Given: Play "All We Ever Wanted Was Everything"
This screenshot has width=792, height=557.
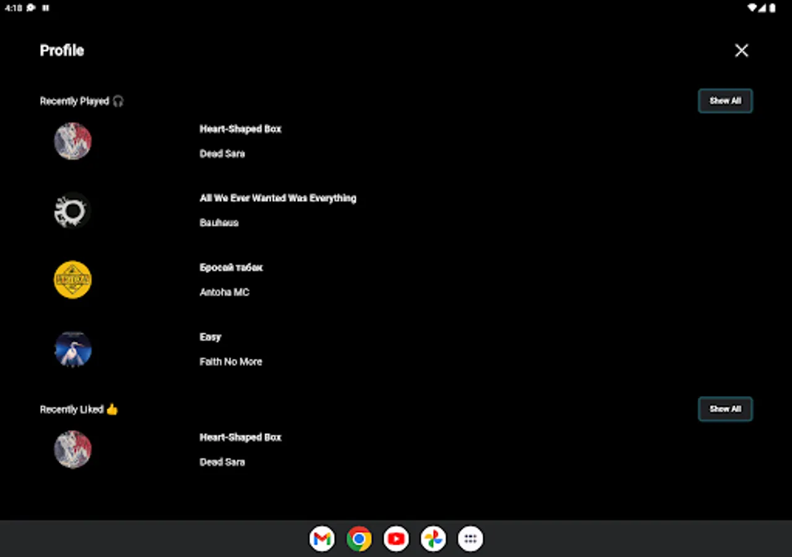Looking at the screenshot, I should coord(278,198).
